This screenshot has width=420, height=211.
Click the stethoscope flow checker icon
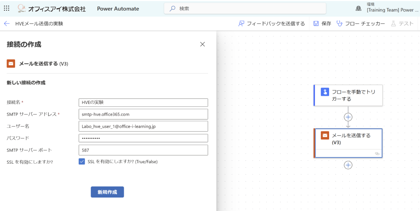click(x=339, y=23)
